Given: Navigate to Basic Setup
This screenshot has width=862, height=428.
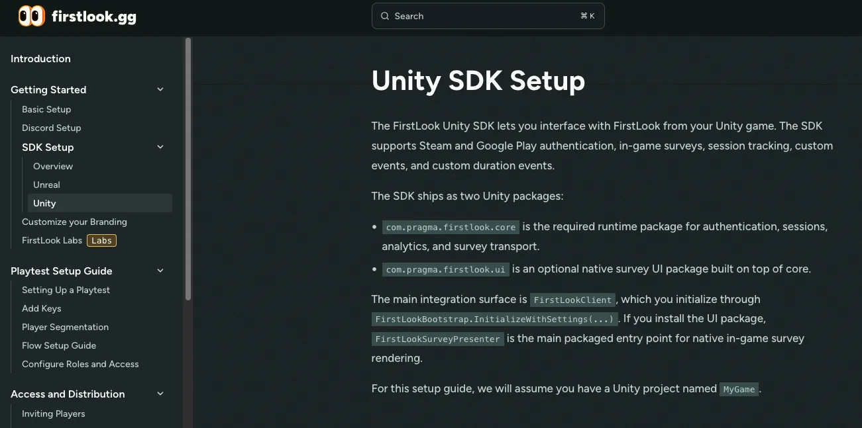Looking at the screenshot, I should click(46, 109).
